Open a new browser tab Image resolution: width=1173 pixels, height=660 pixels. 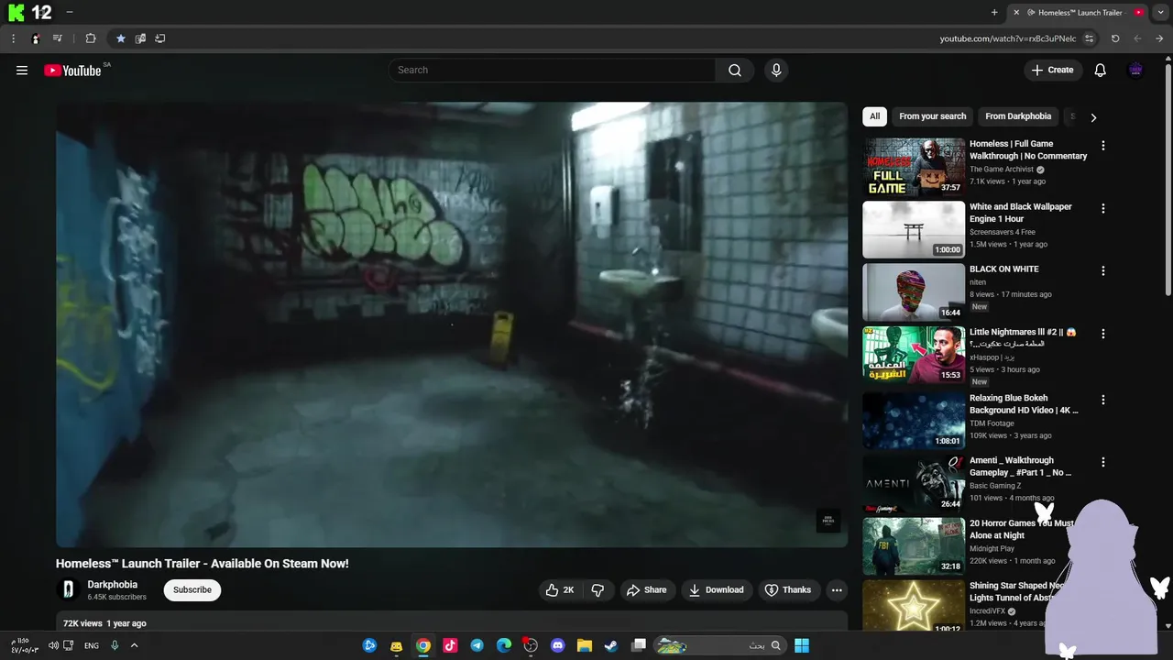(994, 13)
